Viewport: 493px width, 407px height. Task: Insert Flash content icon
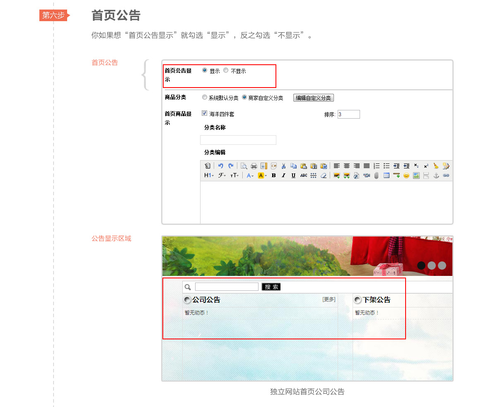click(357, 175)
